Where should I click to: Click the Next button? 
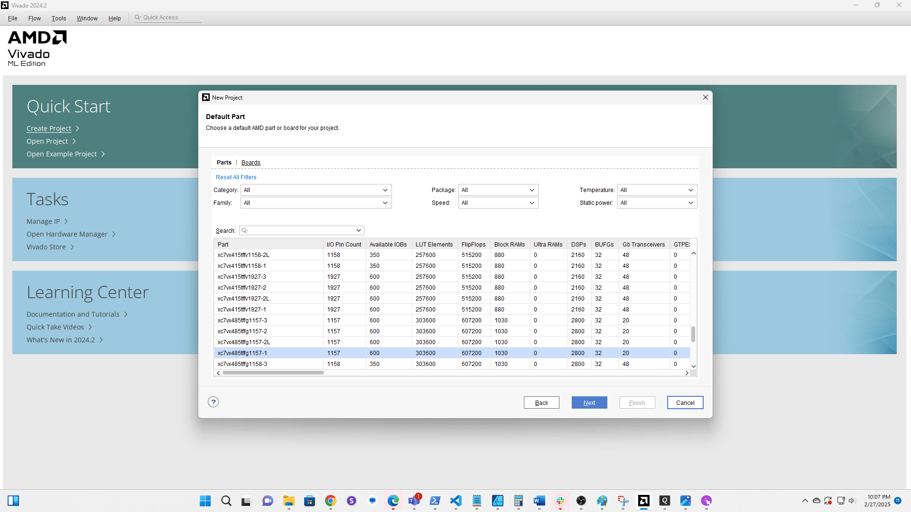point(589,402)
